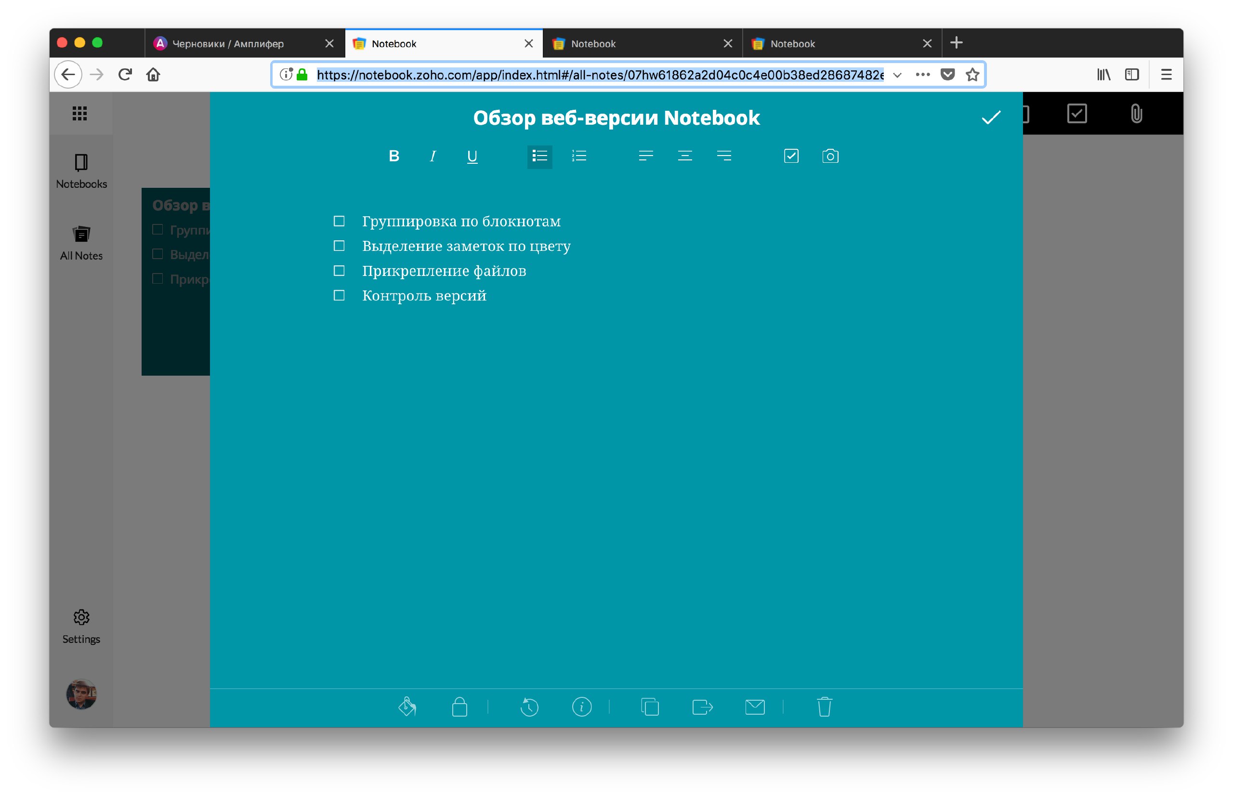Click the 'Группировка по блокнотам' list text
Image resolution: width=1233 pixels, height=798 pixels.
[461, 221]
